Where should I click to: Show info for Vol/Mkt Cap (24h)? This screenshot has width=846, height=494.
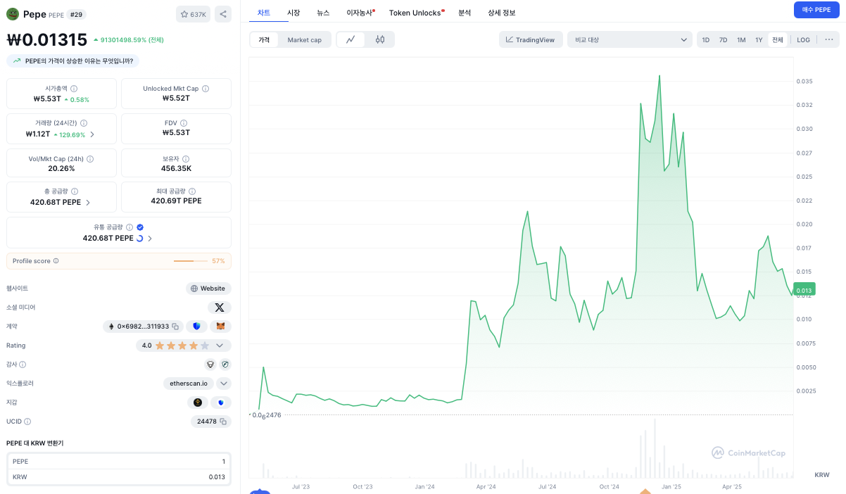[90, 159]
